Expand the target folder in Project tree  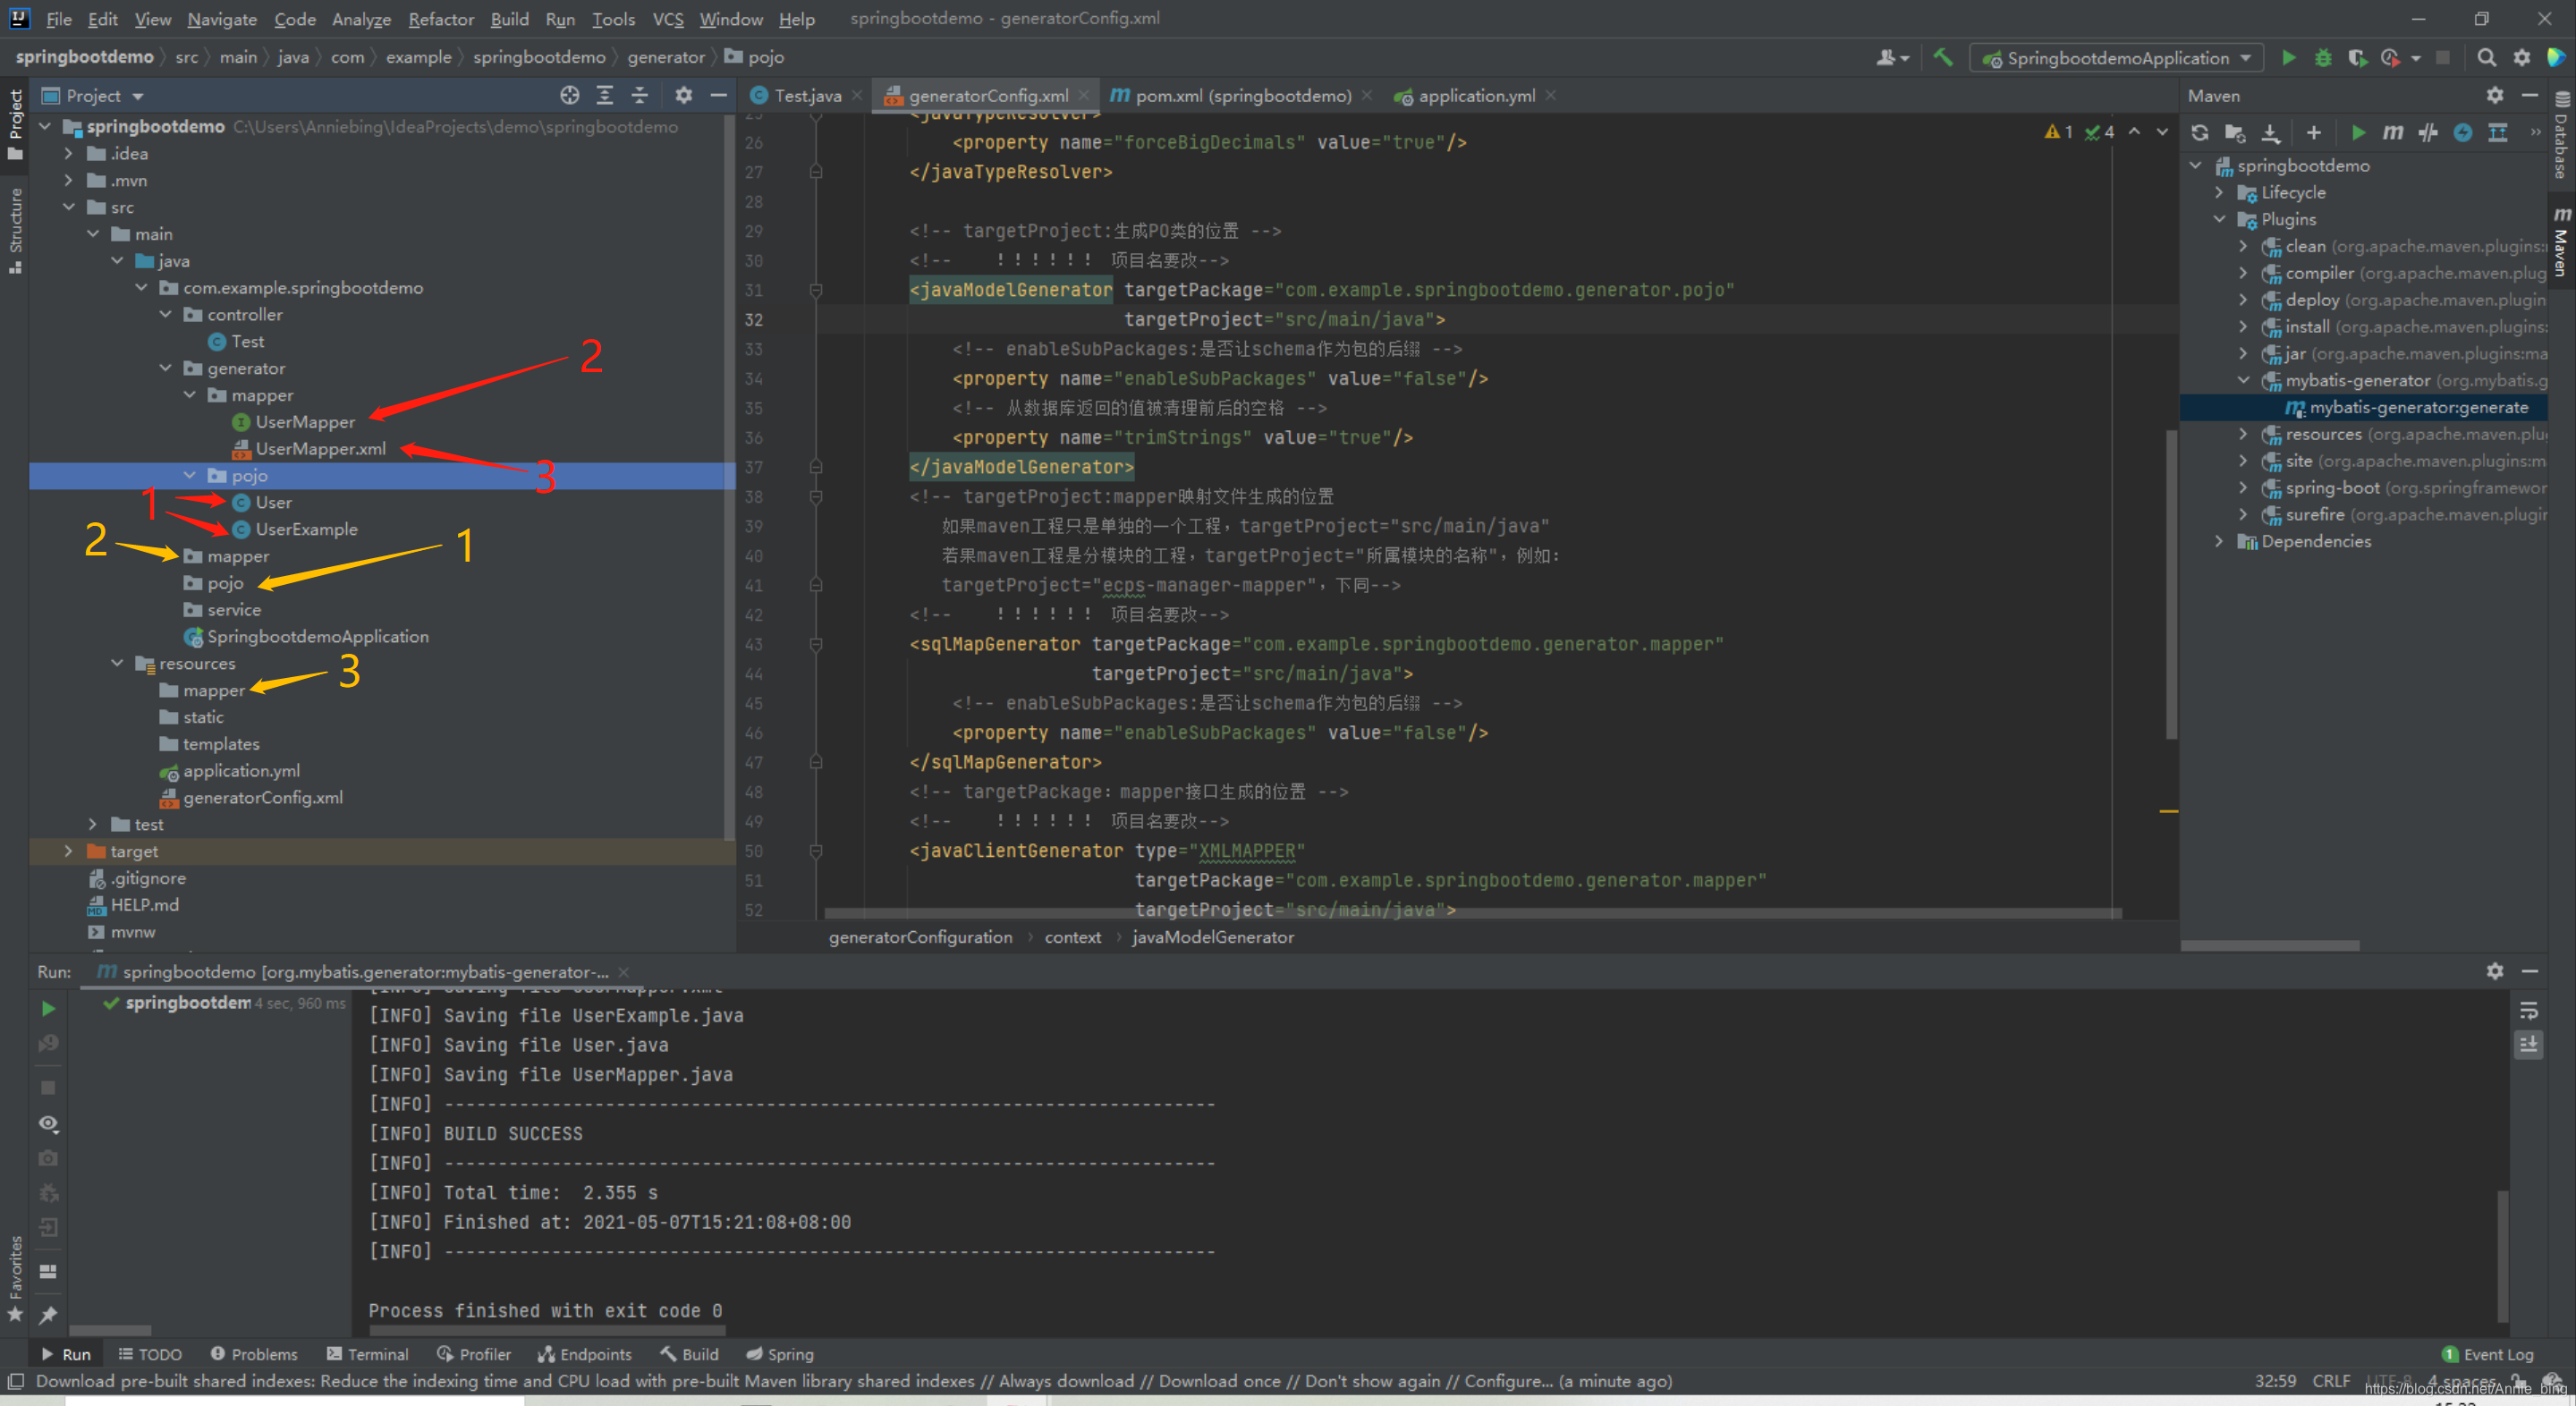click(x=68, y=851)
